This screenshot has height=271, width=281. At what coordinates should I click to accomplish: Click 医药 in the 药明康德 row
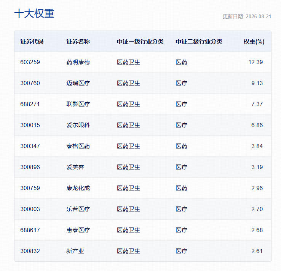(181, 62)
